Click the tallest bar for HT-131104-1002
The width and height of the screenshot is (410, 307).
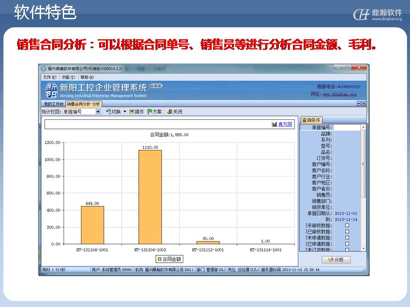tap(150, 197)
